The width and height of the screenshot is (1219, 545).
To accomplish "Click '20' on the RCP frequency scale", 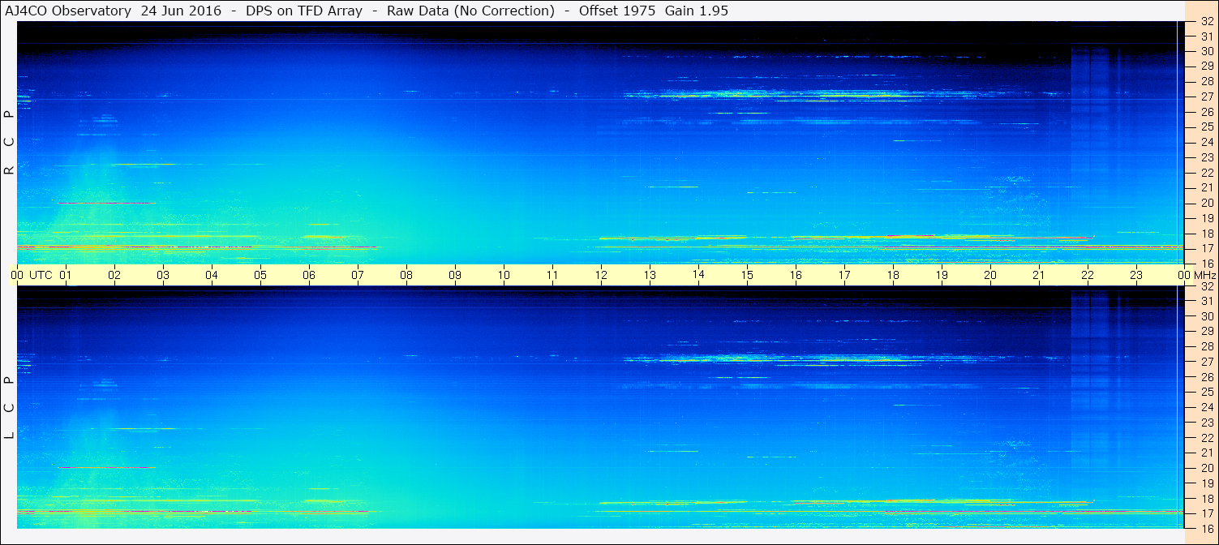I will (1207, 203).
